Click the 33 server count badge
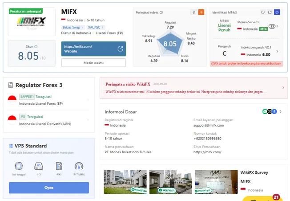 [x=272, y=26]
